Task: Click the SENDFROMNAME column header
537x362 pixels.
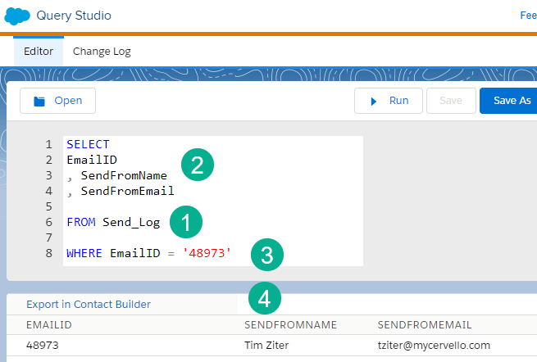Action: point(291,325)
